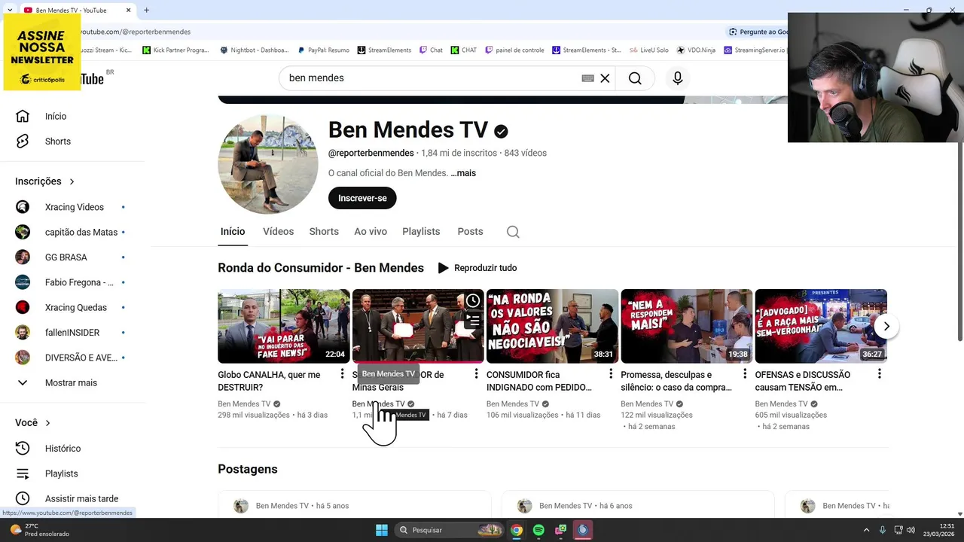Open the on-screen keyboard icon in search
The width and height of the screenshot is (964, 542).
click(x=588, y=78)
